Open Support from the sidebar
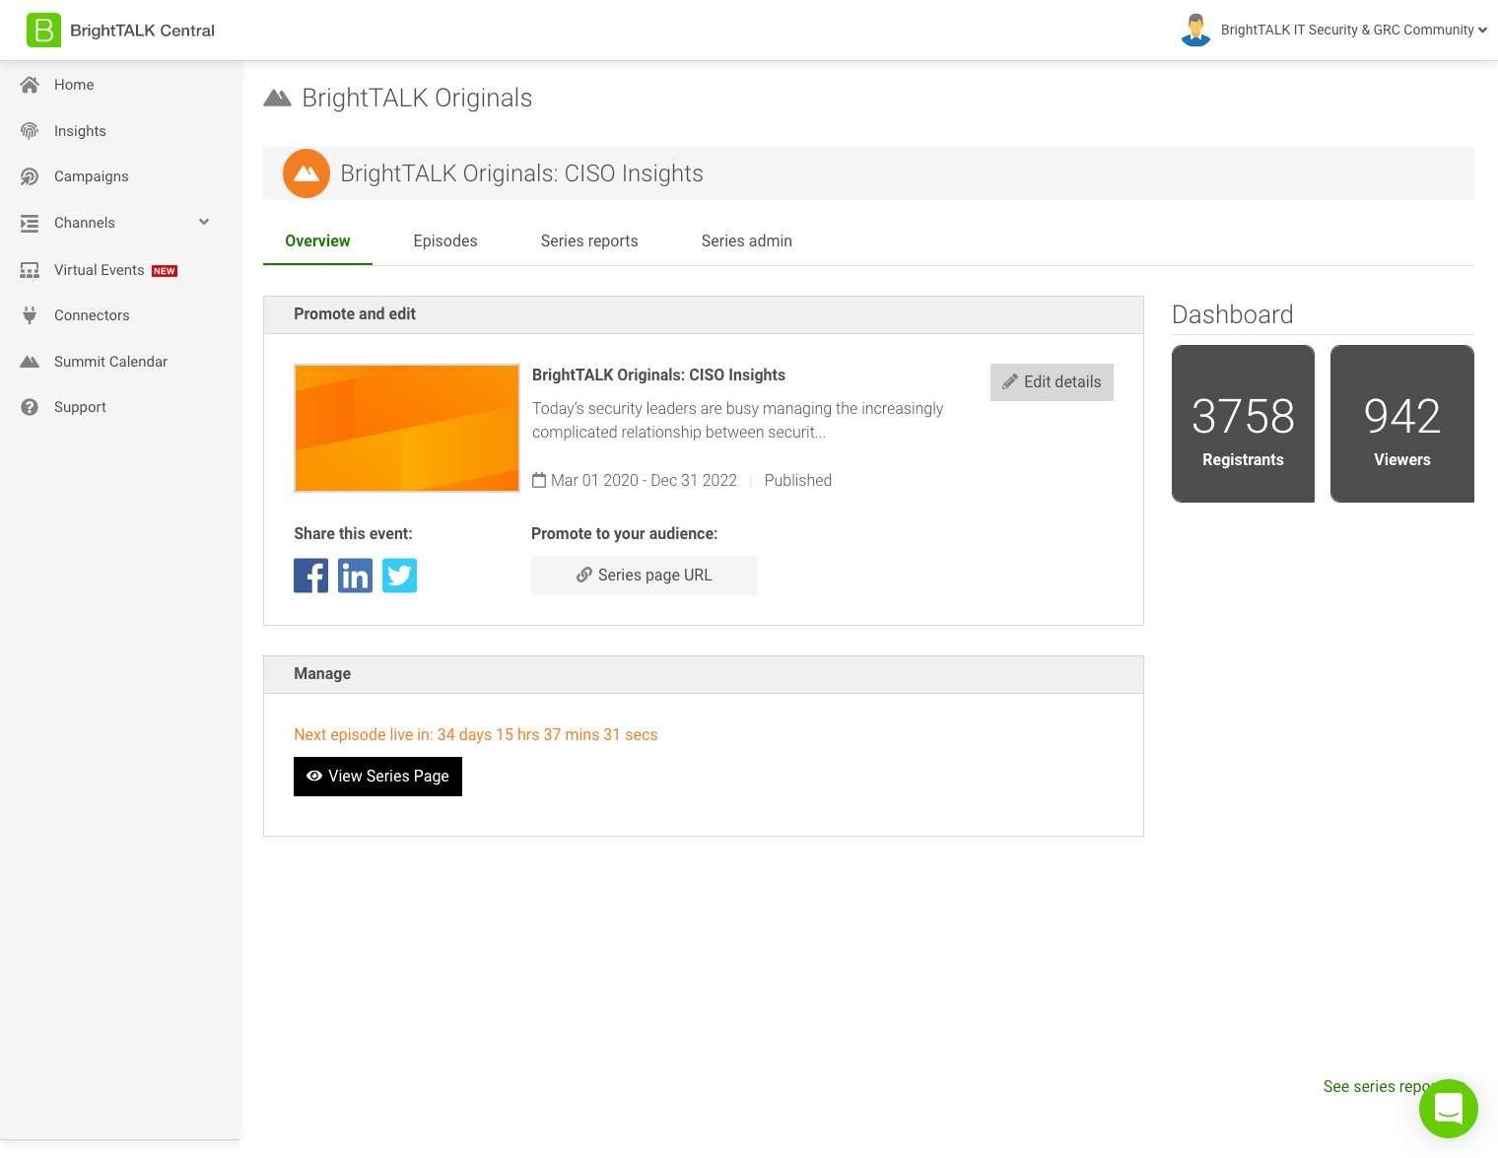 point(80,407)
